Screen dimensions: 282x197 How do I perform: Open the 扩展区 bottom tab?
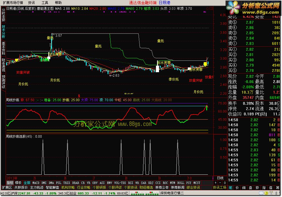click(x=7, y=187)
